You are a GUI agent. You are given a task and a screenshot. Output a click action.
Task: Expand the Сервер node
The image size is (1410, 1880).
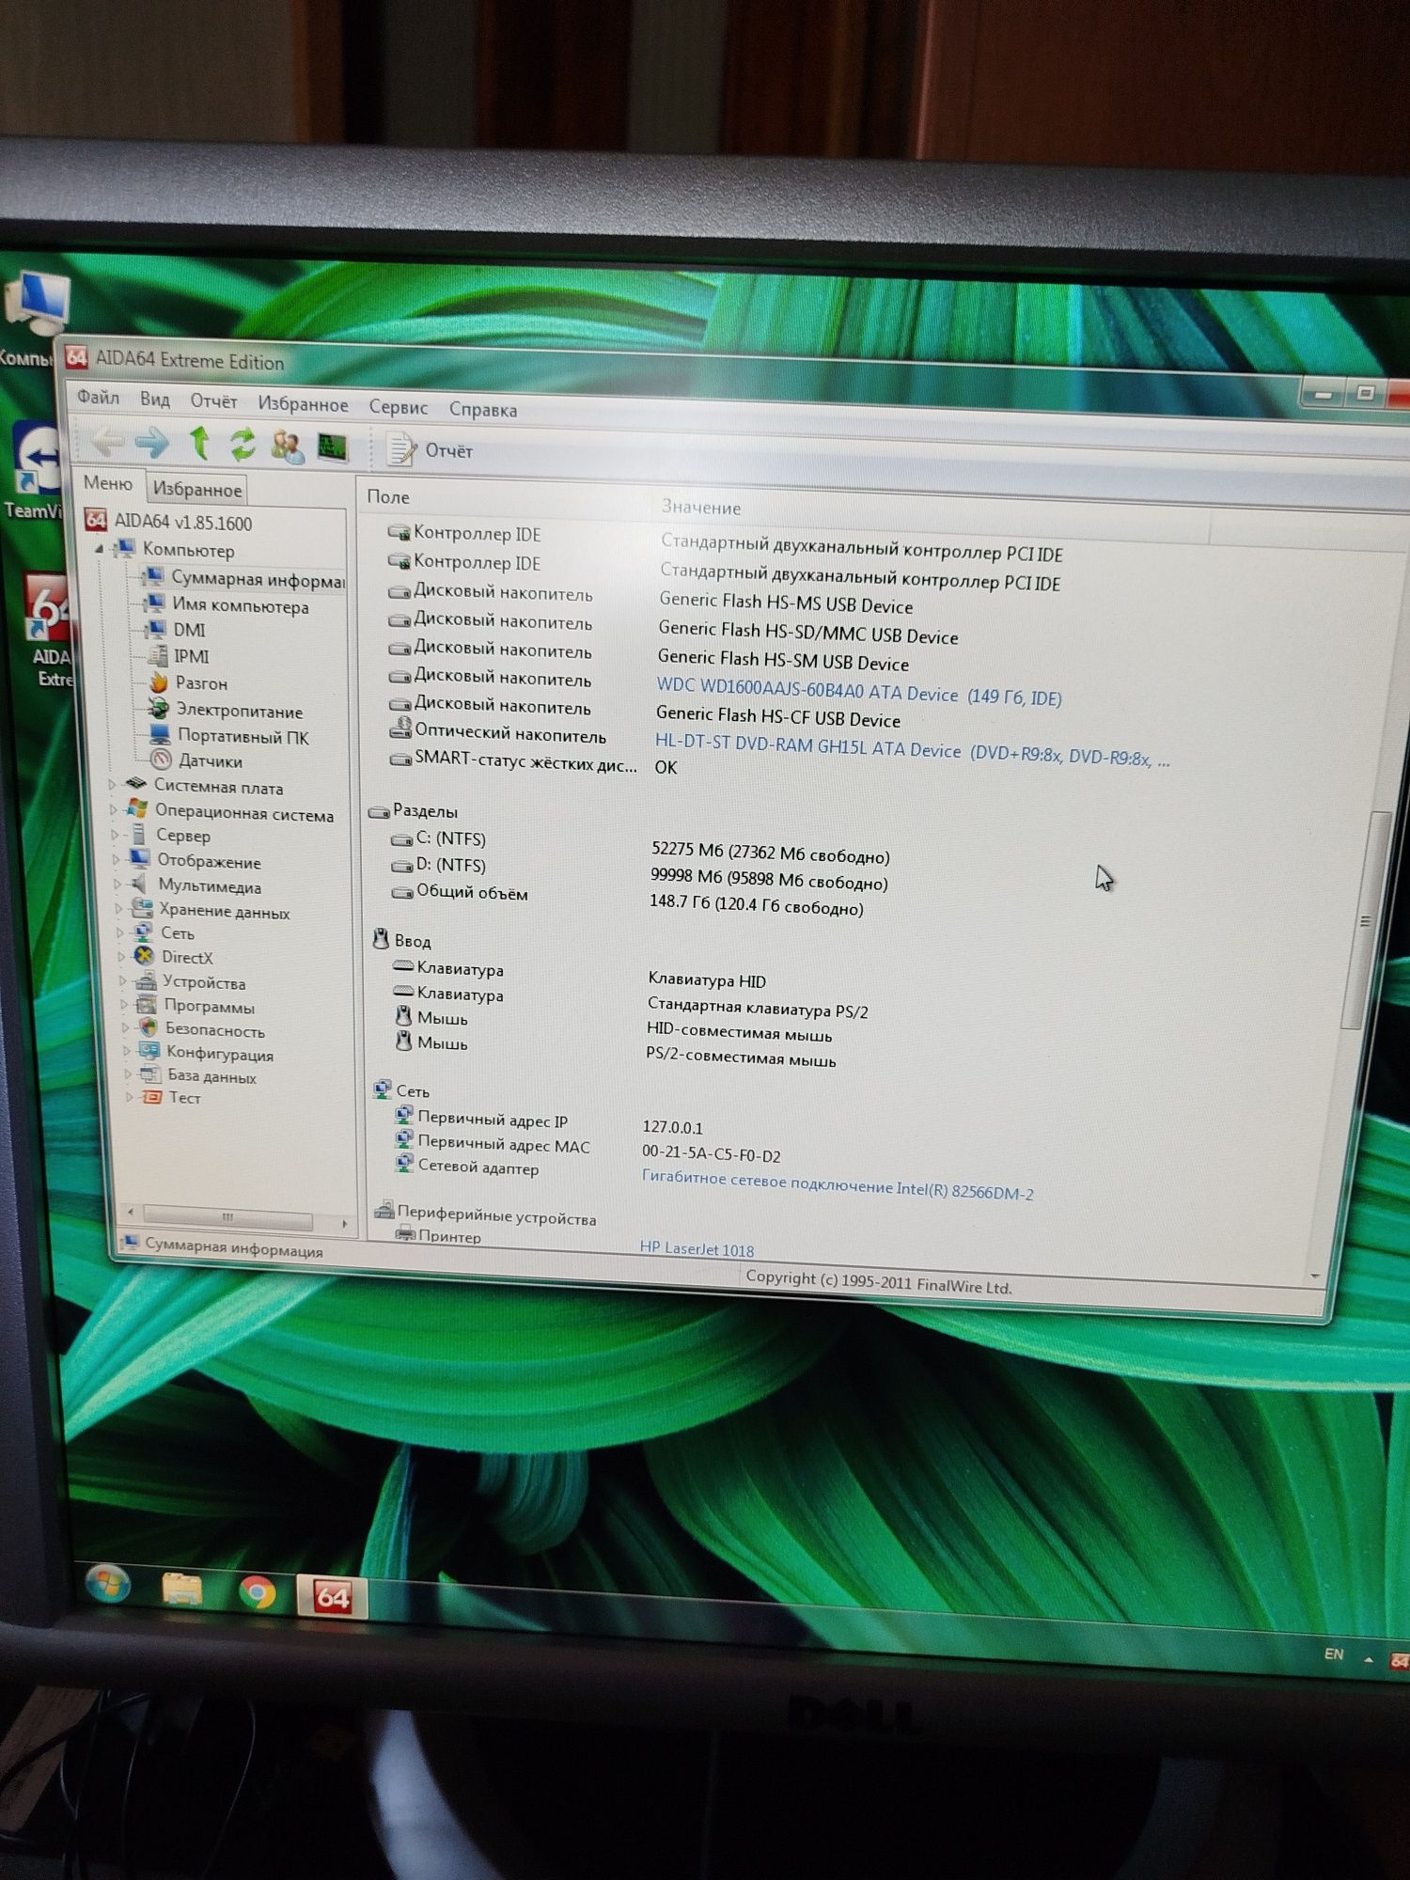[116, 834]
